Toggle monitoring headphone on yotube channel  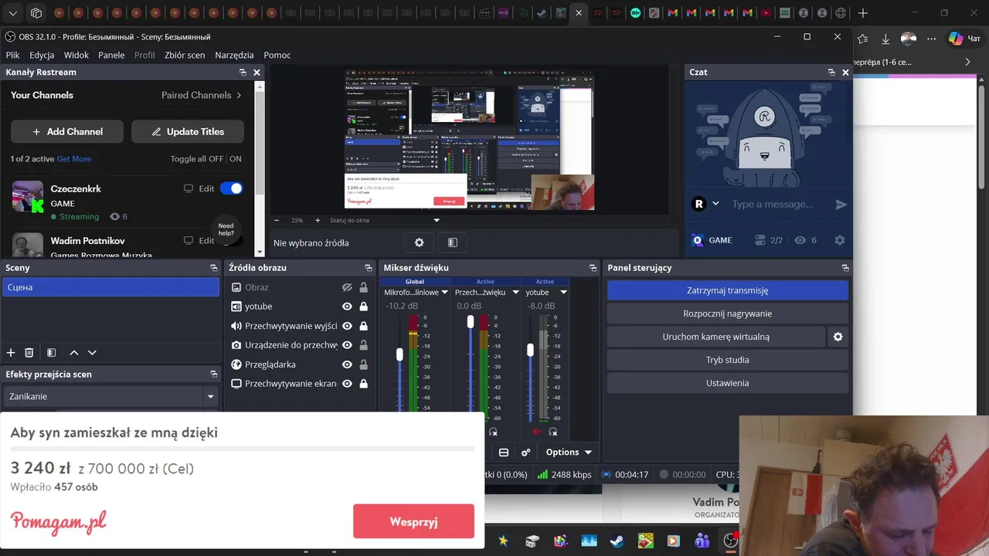[x=553, y=432]
